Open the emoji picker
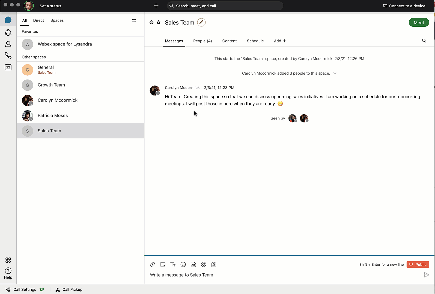This screenshot has height=294, width=435. [x=183, y=265]
